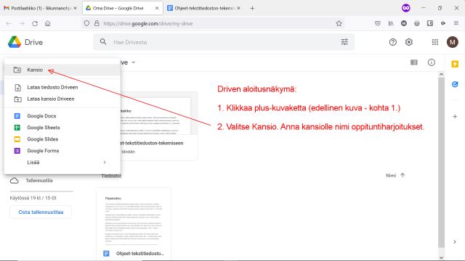Screen dimensions: 465x261
Task: Open the My Drive title dropdown arrow
Action: tap(133, 62)
